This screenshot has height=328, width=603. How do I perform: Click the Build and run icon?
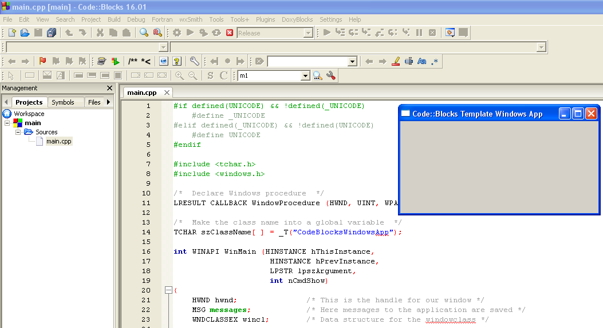click(203, 33)
